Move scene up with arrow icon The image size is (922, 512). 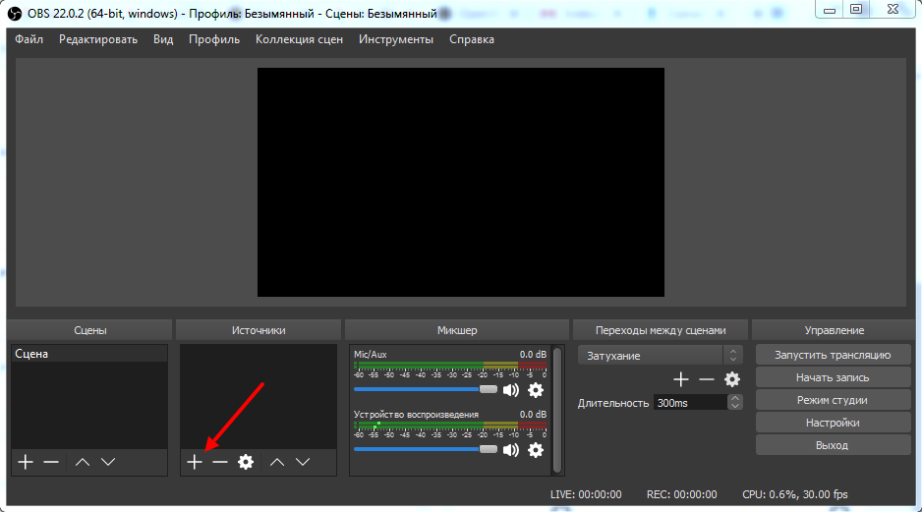coord(83,461)
